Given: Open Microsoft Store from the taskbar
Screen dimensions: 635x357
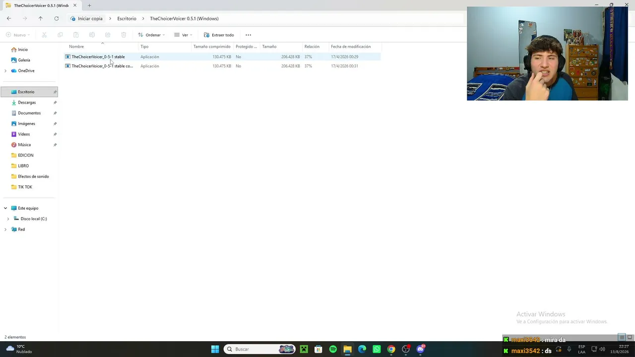Looking at the screenshot, I should click(318, 349).
